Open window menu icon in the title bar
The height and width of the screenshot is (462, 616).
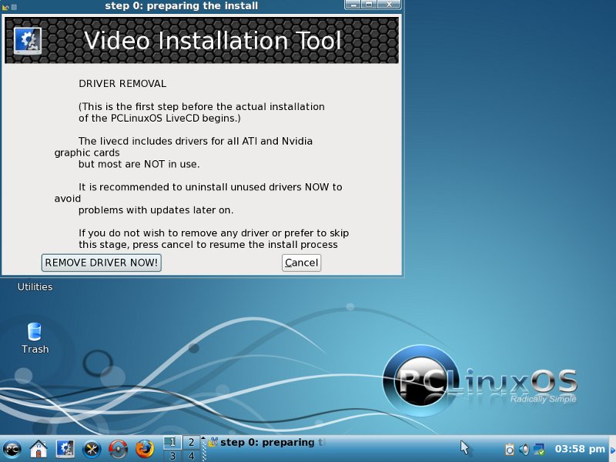(5, 6)
